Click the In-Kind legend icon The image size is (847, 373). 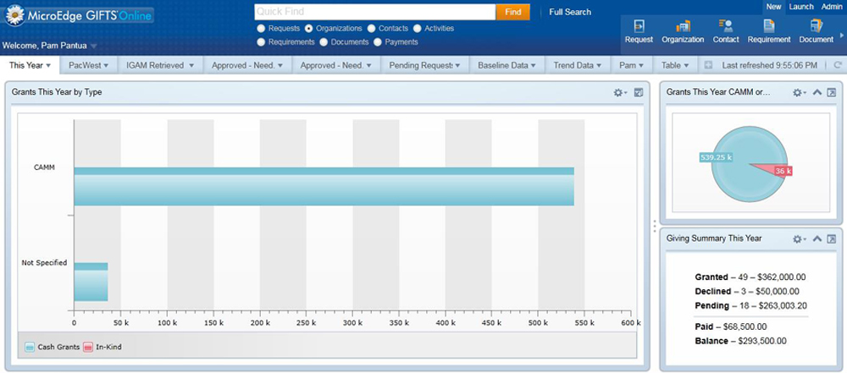(x=88, y=347)
